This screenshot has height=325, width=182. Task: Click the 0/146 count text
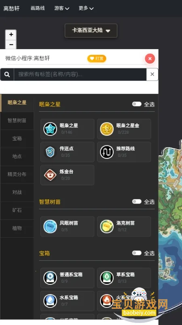67,132
